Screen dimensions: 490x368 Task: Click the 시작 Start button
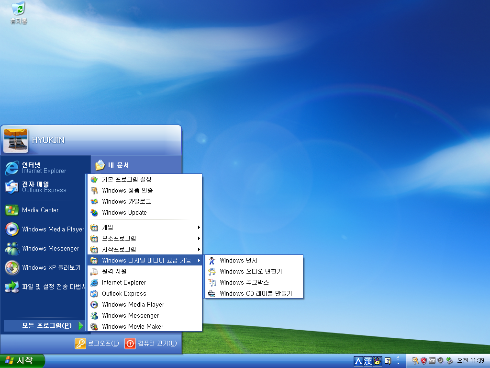tap(22, 361)
